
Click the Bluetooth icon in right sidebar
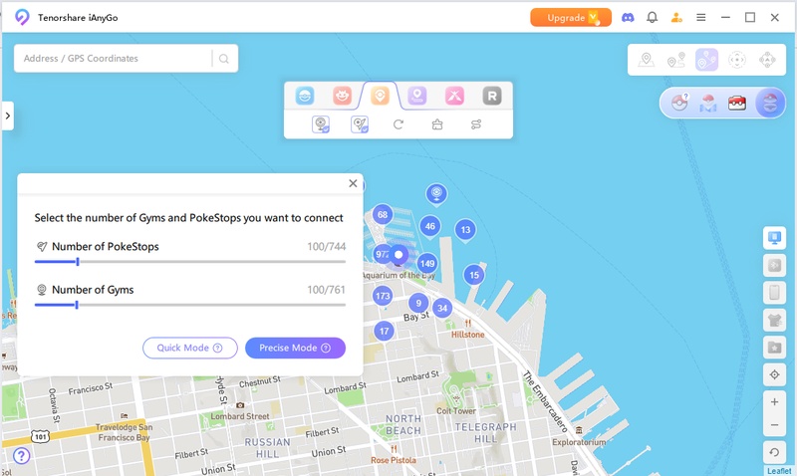774,265
